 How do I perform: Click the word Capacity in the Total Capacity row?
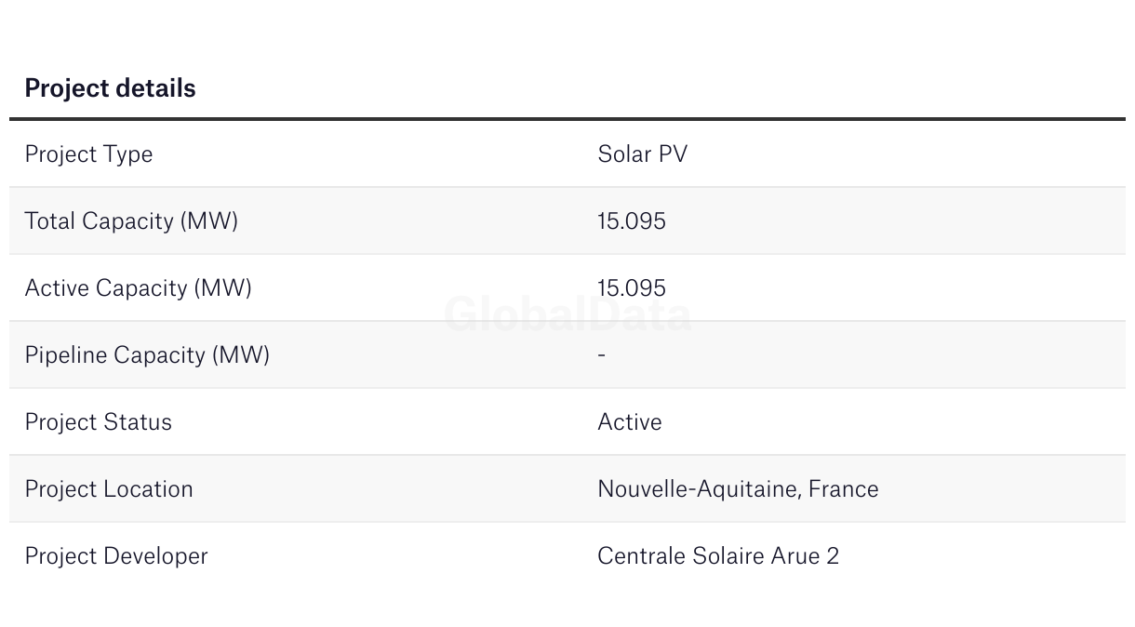128,221
